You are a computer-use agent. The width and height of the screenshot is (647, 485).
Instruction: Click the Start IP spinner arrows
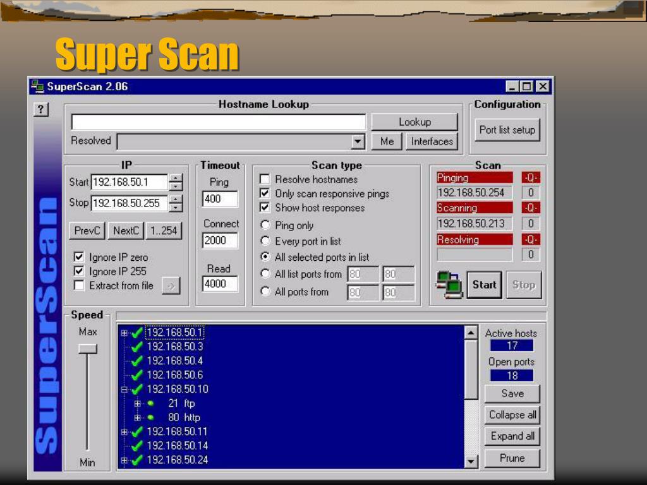click(x=176, y=182)
